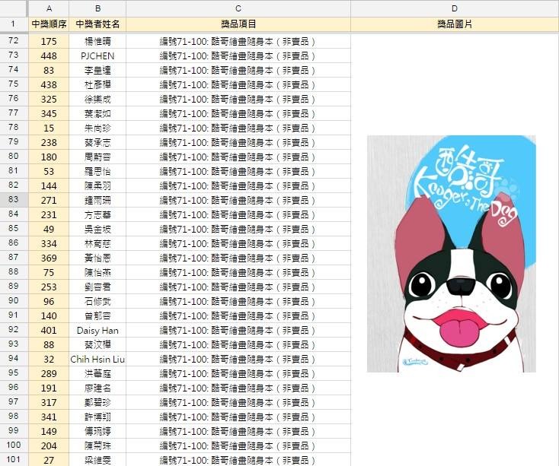Click the cell with number 448
Image resolution: width=559 pixels, height=466 pixels.
pyautogui.click(x=49, y=55)
